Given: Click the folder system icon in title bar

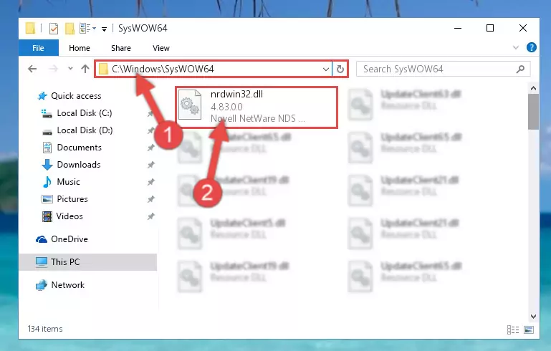Looking at the screenshot, I should 30,28.
